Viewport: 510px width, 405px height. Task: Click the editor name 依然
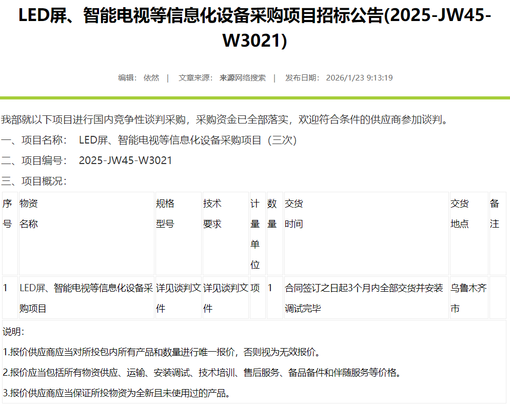point(152,78)
